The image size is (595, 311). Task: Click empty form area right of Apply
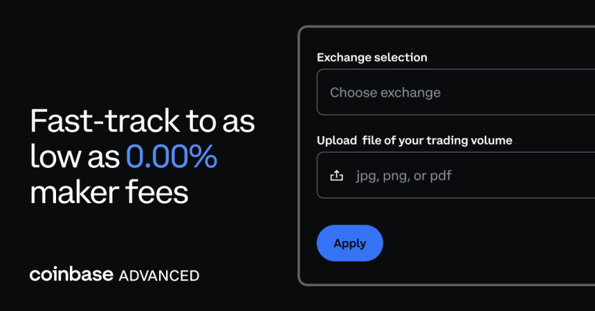(x=484, y=243)
